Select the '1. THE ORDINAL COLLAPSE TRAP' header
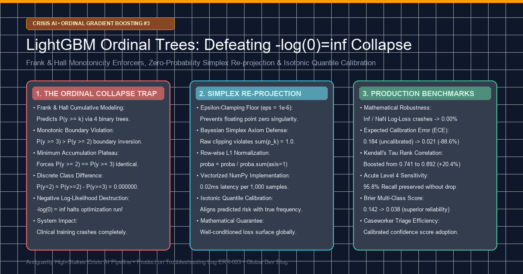The height and width of the screenshot is (274, 523). (x=98, y=94)
